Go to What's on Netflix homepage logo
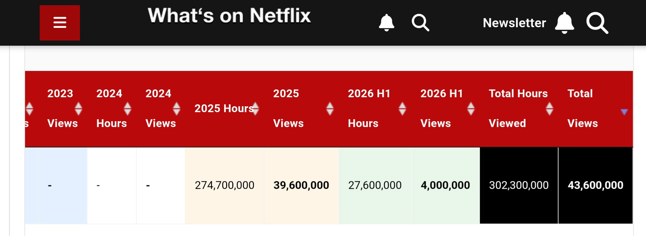This screenshot has width=646, height=236. tap(229, 16)
